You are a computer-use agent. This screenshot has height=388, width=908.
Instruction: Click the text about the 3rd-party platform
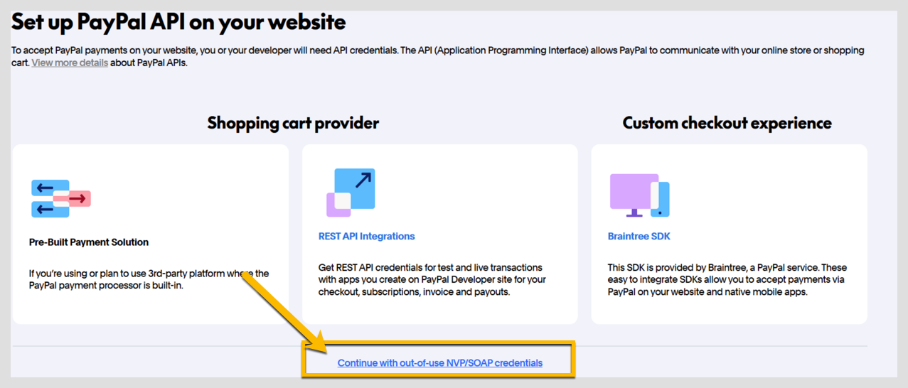149,279
